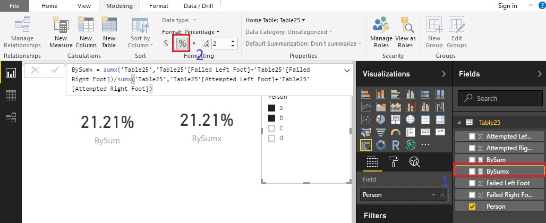Tick the Failed Right Foot checkbox
This screenshot has width=546, height=223.
[472, 195]
